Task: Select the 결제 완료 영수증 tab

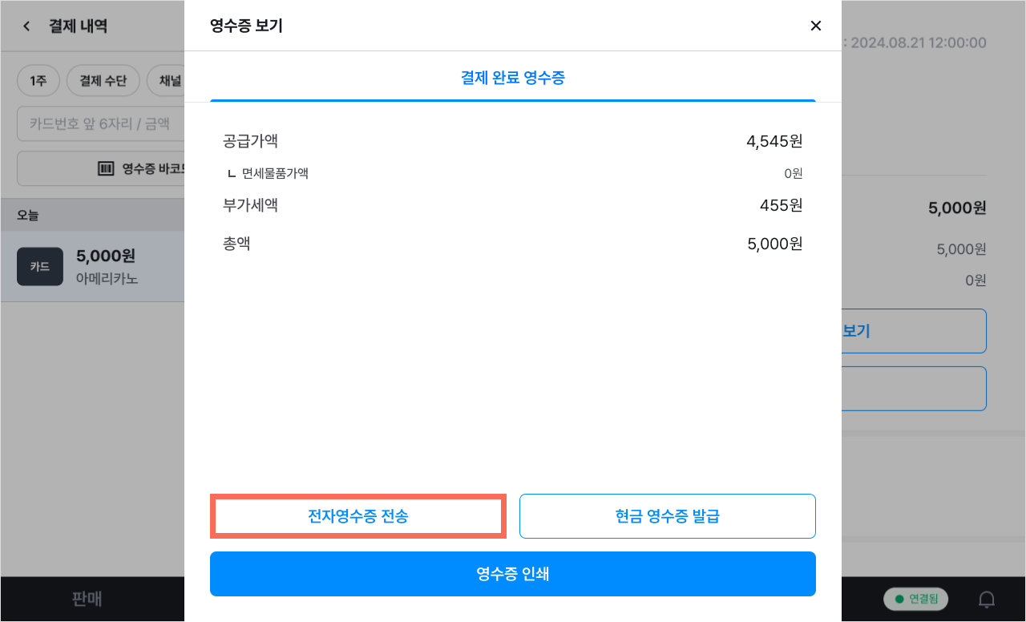Action: 513,78
